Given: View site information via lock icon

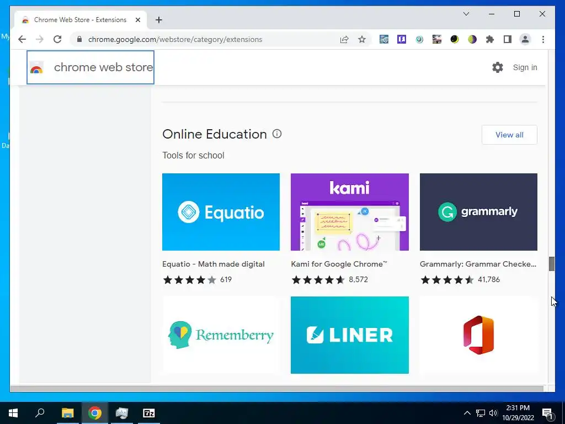Looking at the screenshot, I should click(x=79, y=39).
